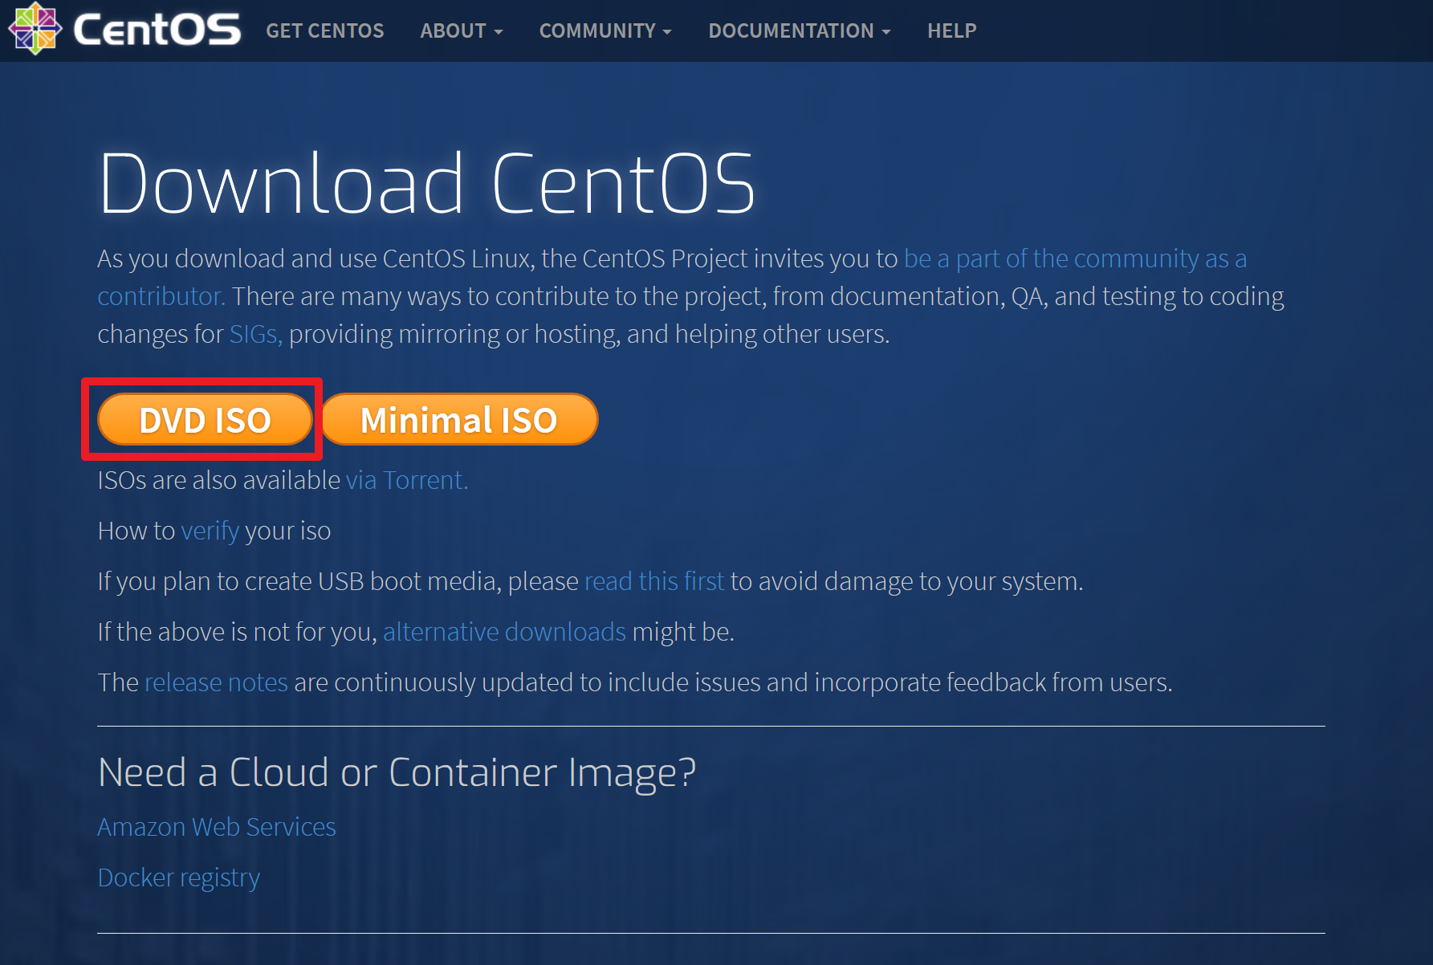Click the Minimal ISO download button
This screenshot has height=965, width=1433.
459,419
